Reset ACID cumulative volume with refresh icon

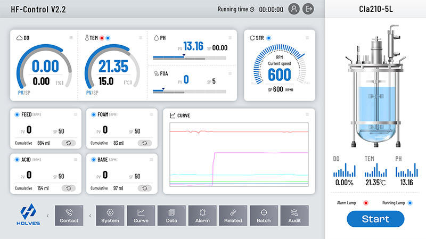click(69, 188)
